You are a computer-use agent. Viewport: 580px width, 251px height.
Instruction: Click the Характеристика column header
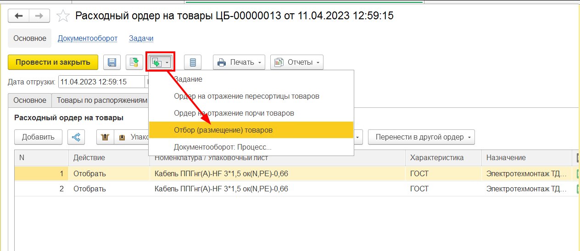coord(443,158)
